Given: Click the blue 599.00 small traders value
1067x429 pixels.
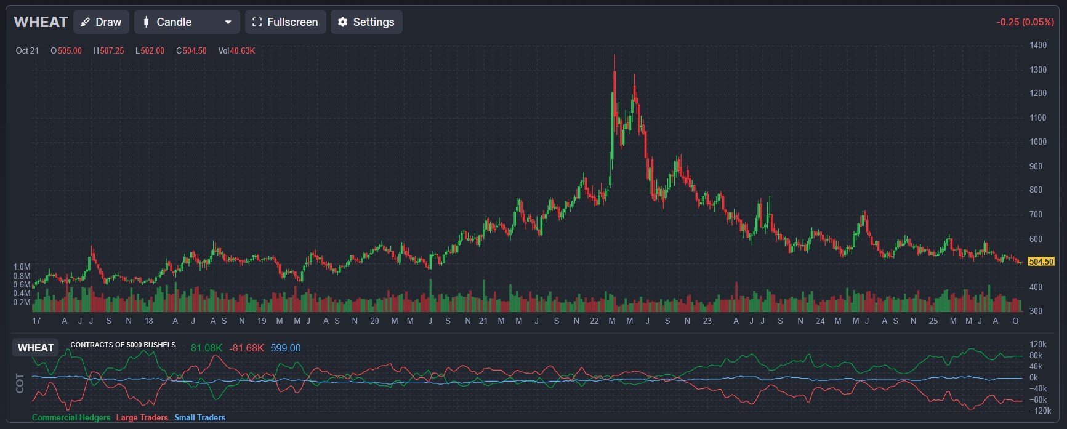Looking at the screenshot, I should pos(285,348).
